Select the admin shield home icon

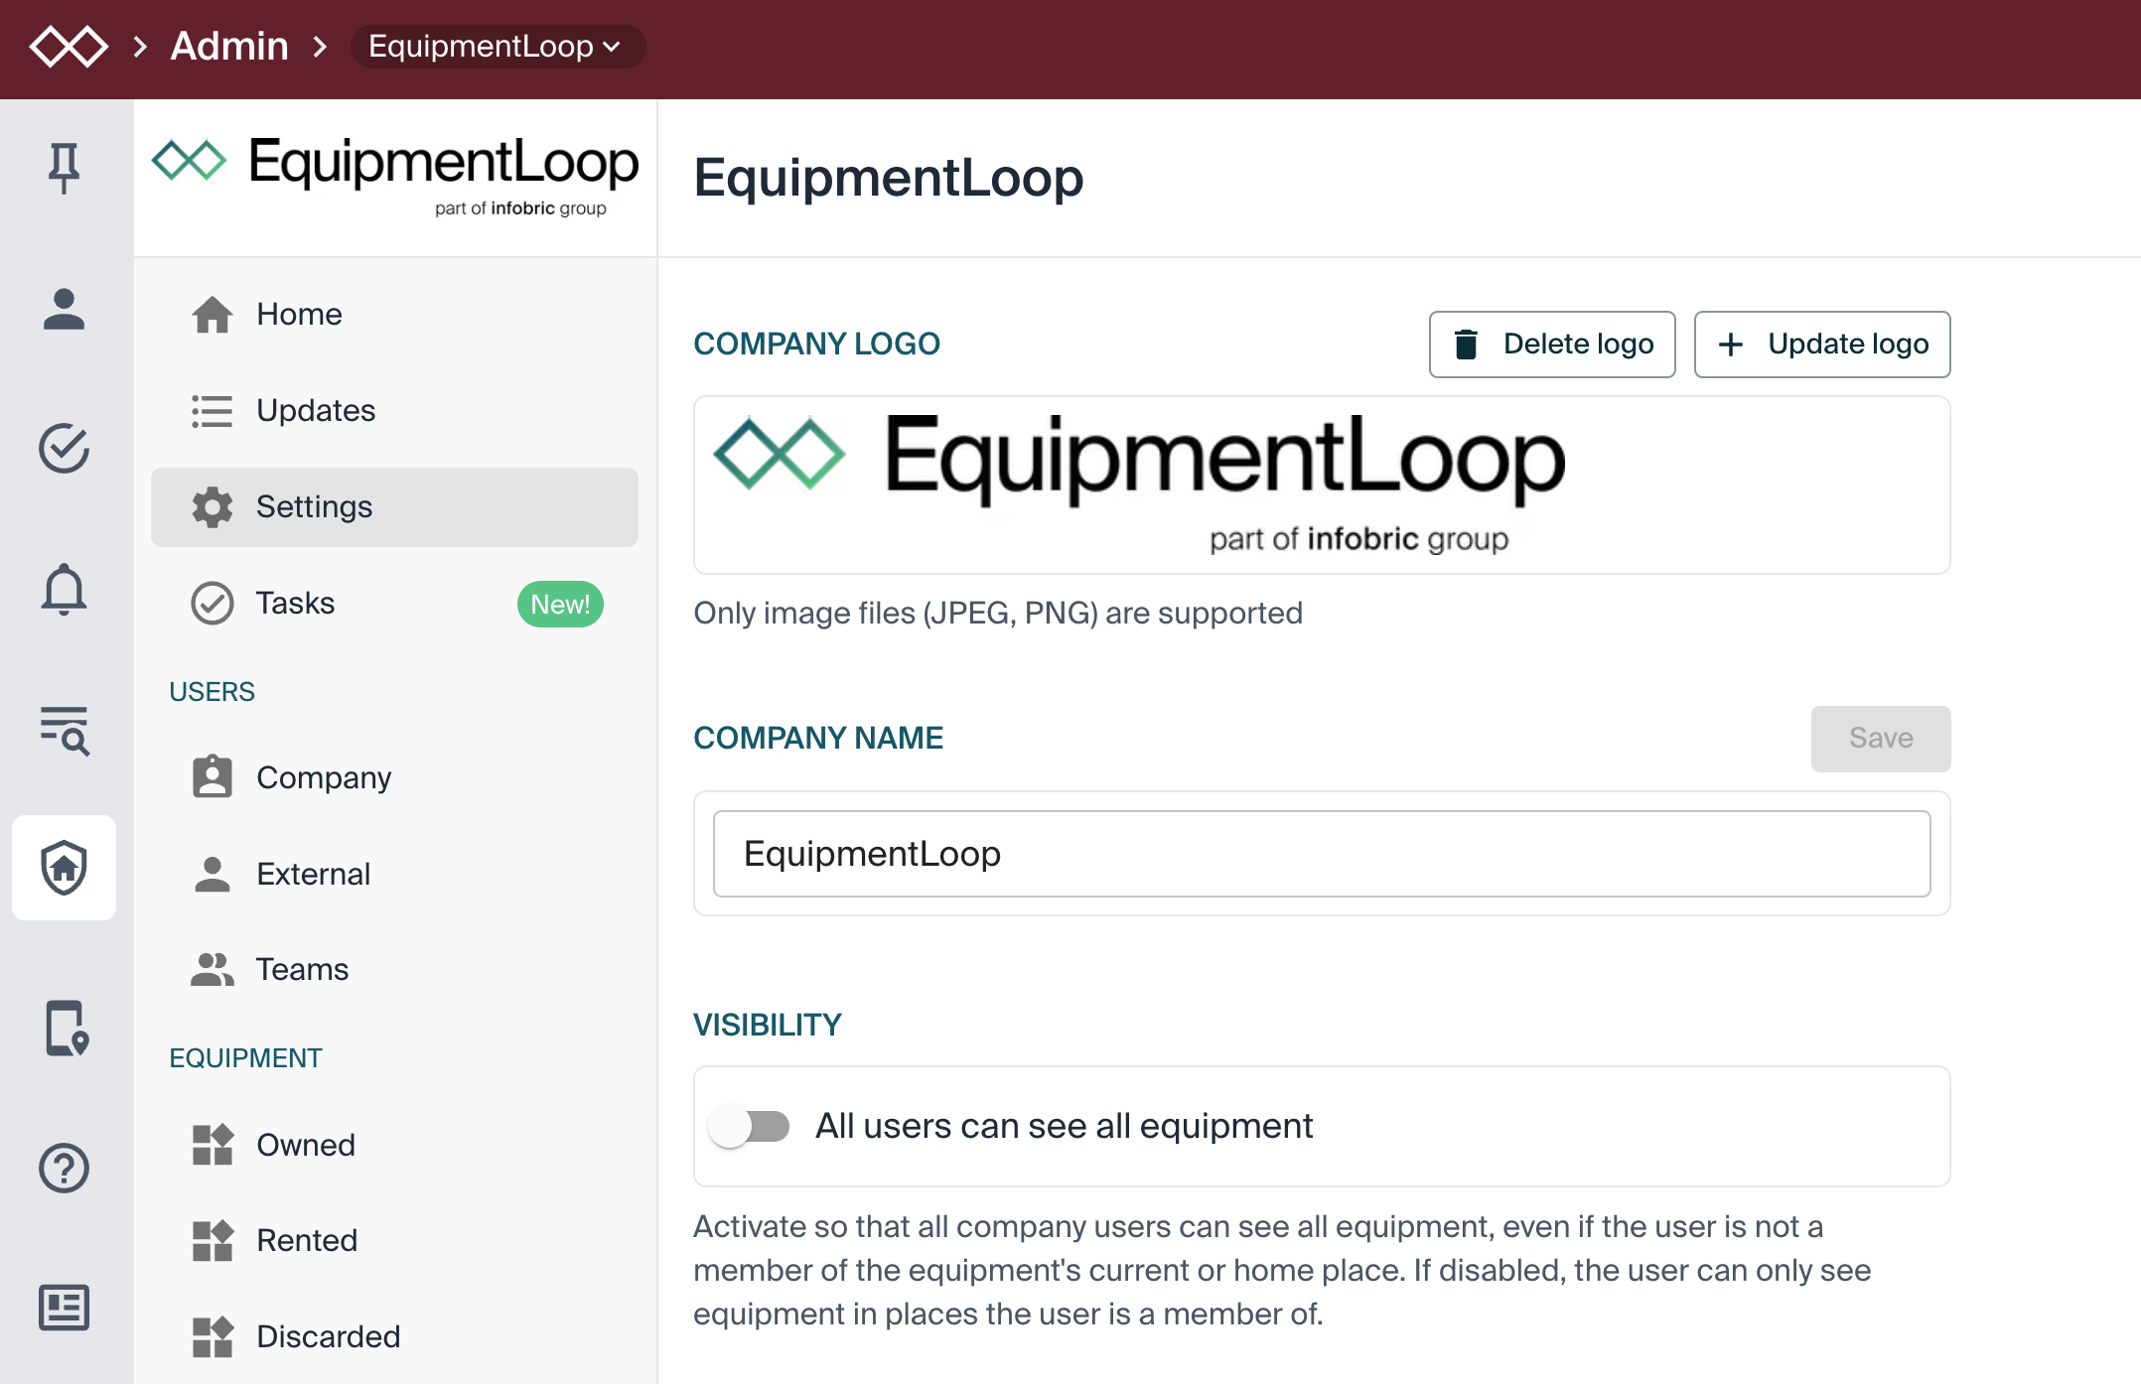pos(64,868)
